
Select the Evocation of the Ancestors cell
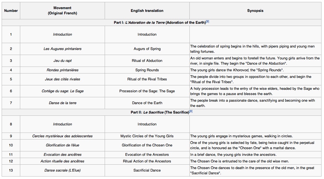tap(147, 155)
